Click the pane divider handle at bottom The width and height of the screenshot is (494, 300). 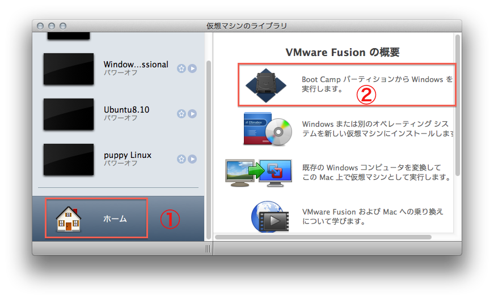click(208, 248)
